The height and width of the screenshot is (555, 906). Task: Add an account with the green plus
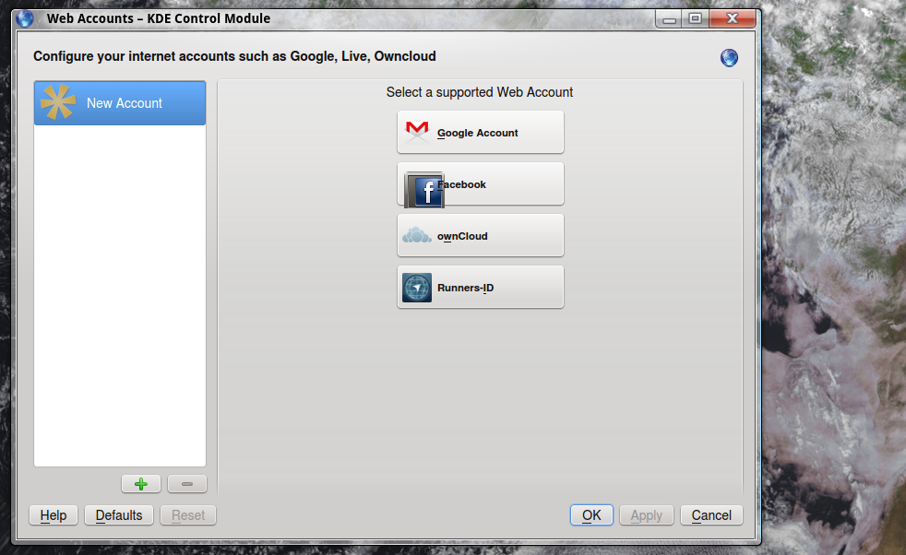tap(141, 484)
